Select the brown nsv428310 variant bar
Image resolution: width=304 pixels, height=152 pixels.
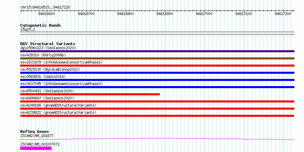(x=157, y=58)
